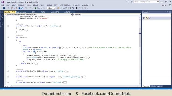Click the Property Pages wrench icon
Image resolution: width=172 pixels, height=96 pixels.
150,18
